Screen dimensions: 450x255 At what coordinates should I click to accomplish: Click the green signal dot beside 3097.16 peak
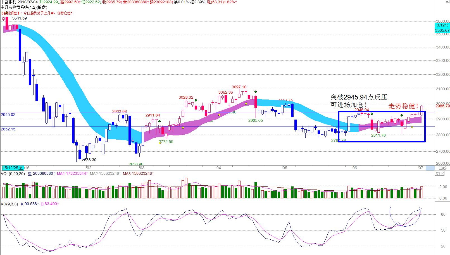point(256,92)
